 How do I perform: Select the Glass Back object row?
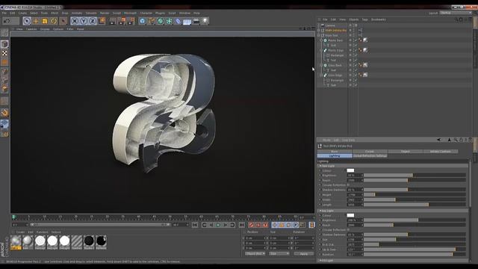tap(335, 65)
